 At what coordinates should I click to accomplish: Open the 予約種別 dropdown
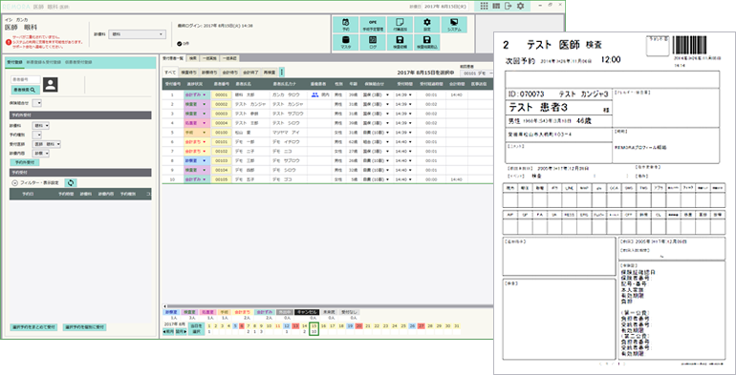pos(36,135)
